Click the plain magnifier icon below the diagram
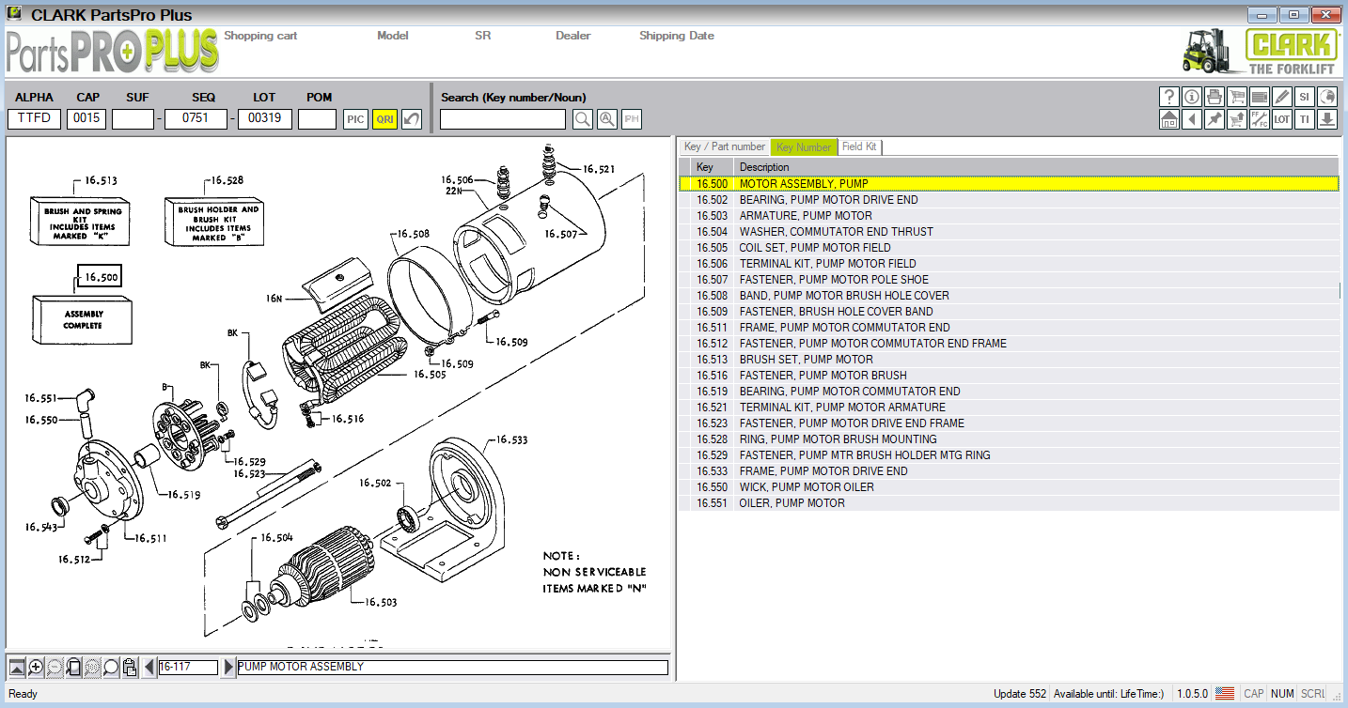Screen dimensions: 1348x708 (111, 668)
